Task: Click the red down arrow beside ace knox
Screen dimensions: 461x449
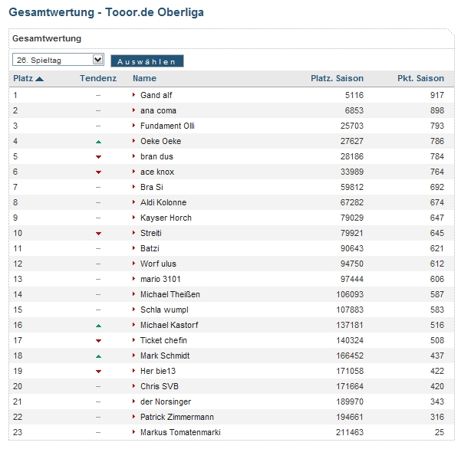Action: [98, 172]
